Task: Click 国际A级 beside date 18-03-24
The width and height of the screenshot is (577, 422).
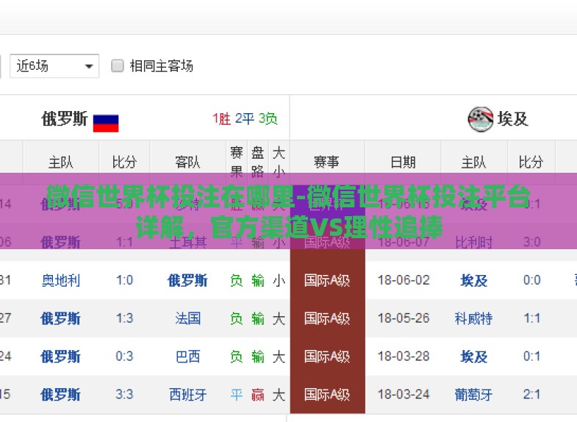Action: pyautogui.click(x=327, y=395)
